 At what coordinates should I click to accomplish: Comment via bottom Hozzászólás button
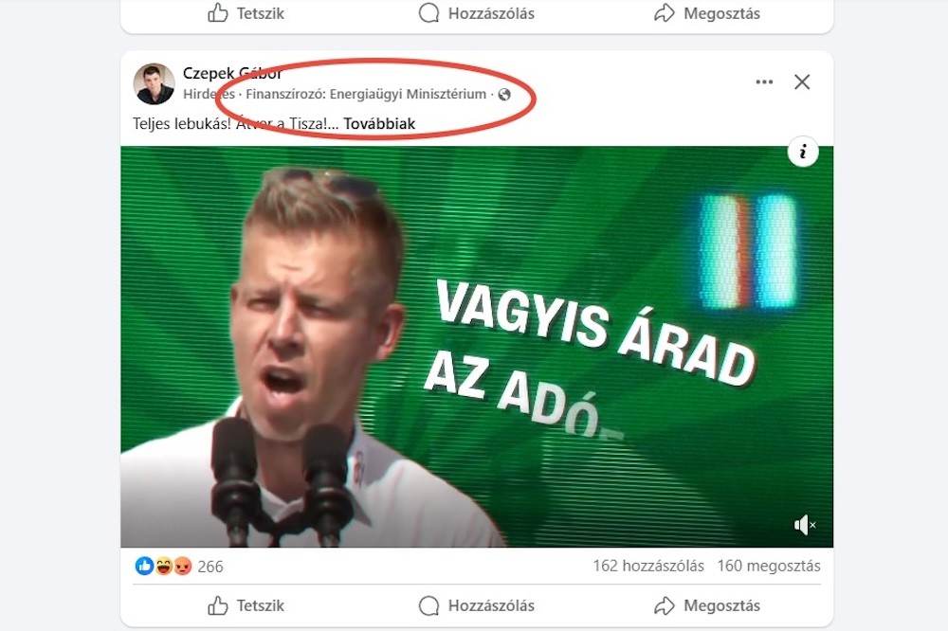pos(477,605)
